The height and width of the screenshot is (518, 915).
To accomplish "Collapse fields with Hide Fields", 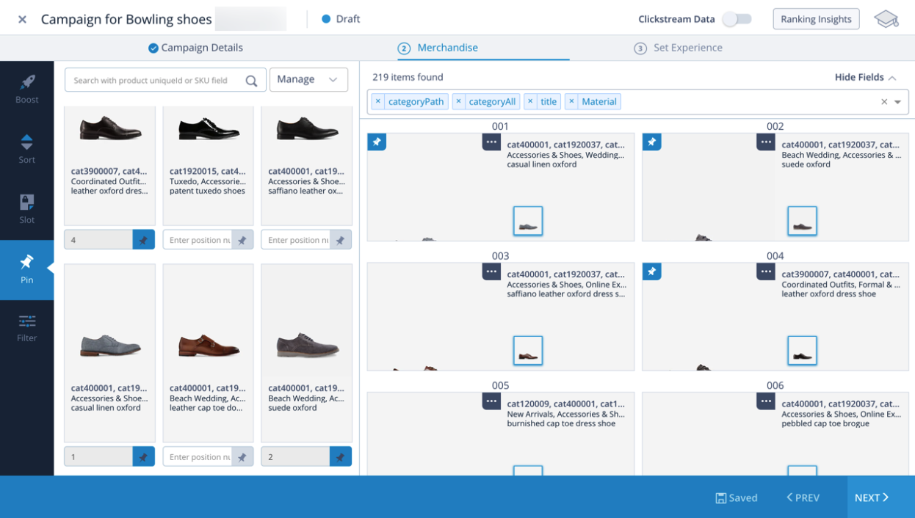I will point(865,77).
